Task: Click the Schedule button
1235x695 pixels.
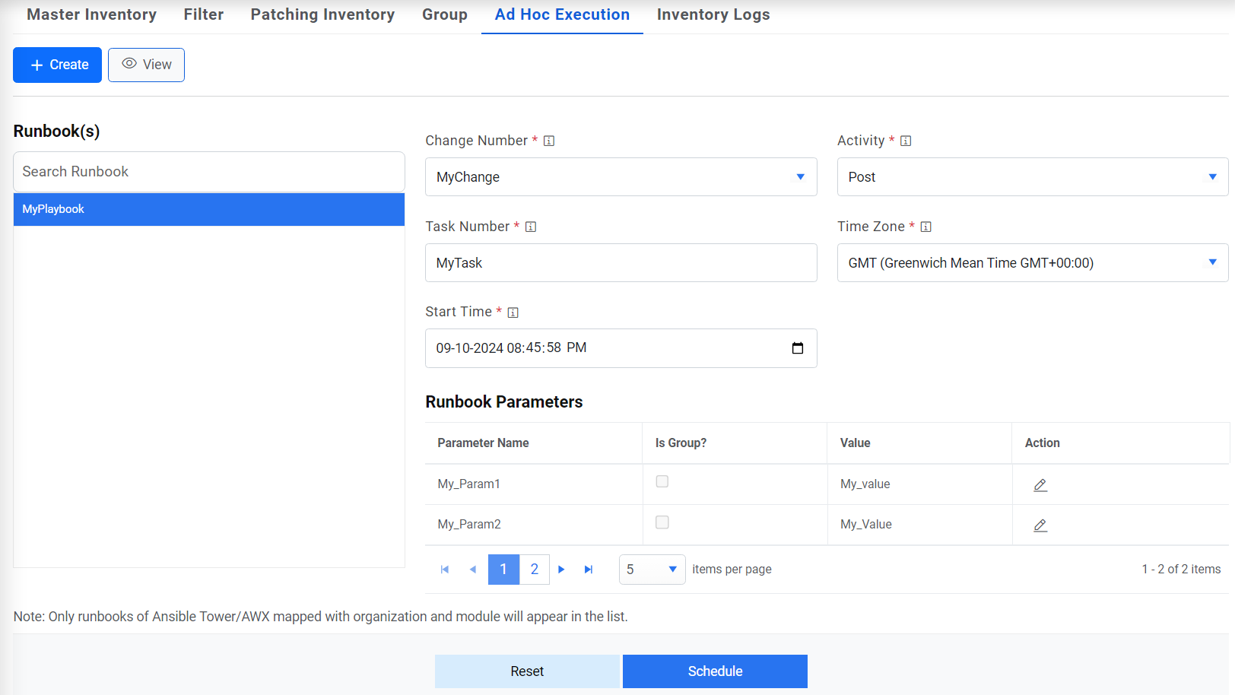Action: [715, 671]
